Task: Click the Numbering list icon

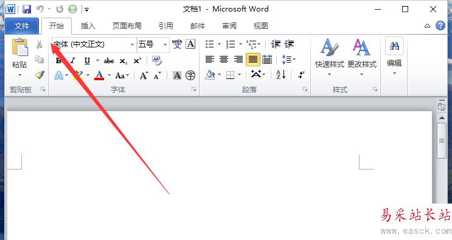Action: click(x=231, y=44)
